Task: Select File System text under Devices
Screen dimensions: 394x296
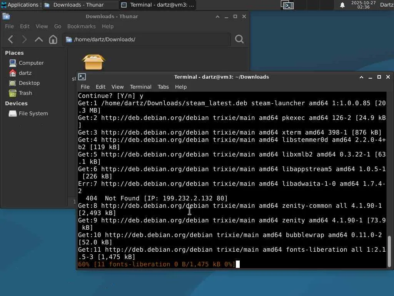Action: 33,114
